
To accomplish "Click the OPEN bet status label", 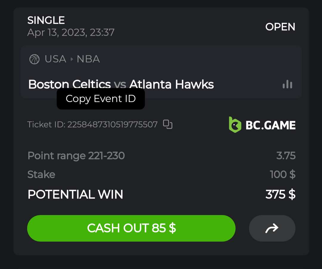I will [x=280, y=27].
